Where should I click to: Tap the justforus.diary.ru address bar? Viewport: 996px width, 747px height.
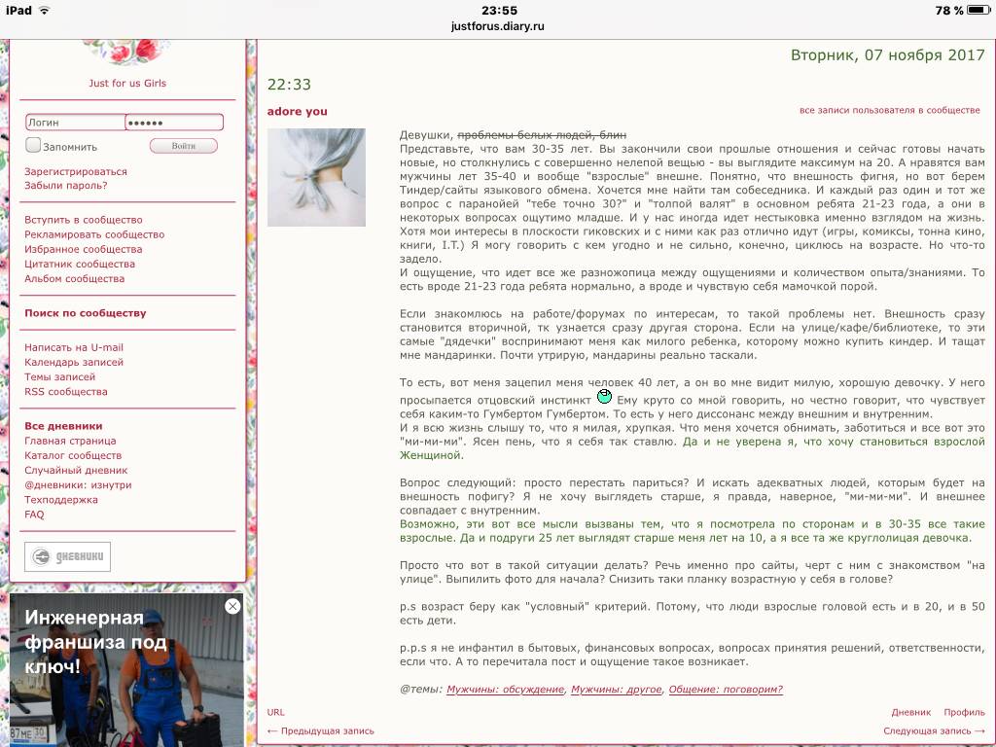pos(497,26)
